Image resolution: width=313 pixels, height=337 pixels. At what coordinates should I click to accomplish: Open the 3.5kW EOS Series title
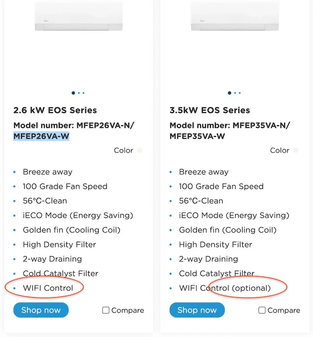tap(210, 110)
